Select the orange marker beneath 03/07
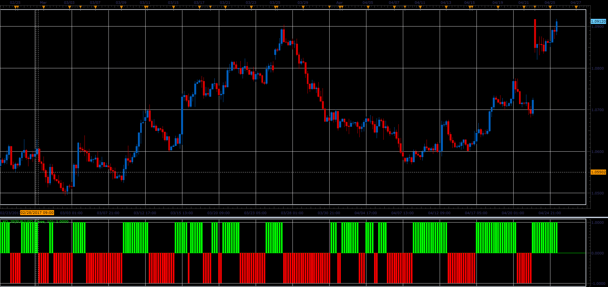This screenshot has width=608, height=287. pyautogui.click(x=95, y=7)
